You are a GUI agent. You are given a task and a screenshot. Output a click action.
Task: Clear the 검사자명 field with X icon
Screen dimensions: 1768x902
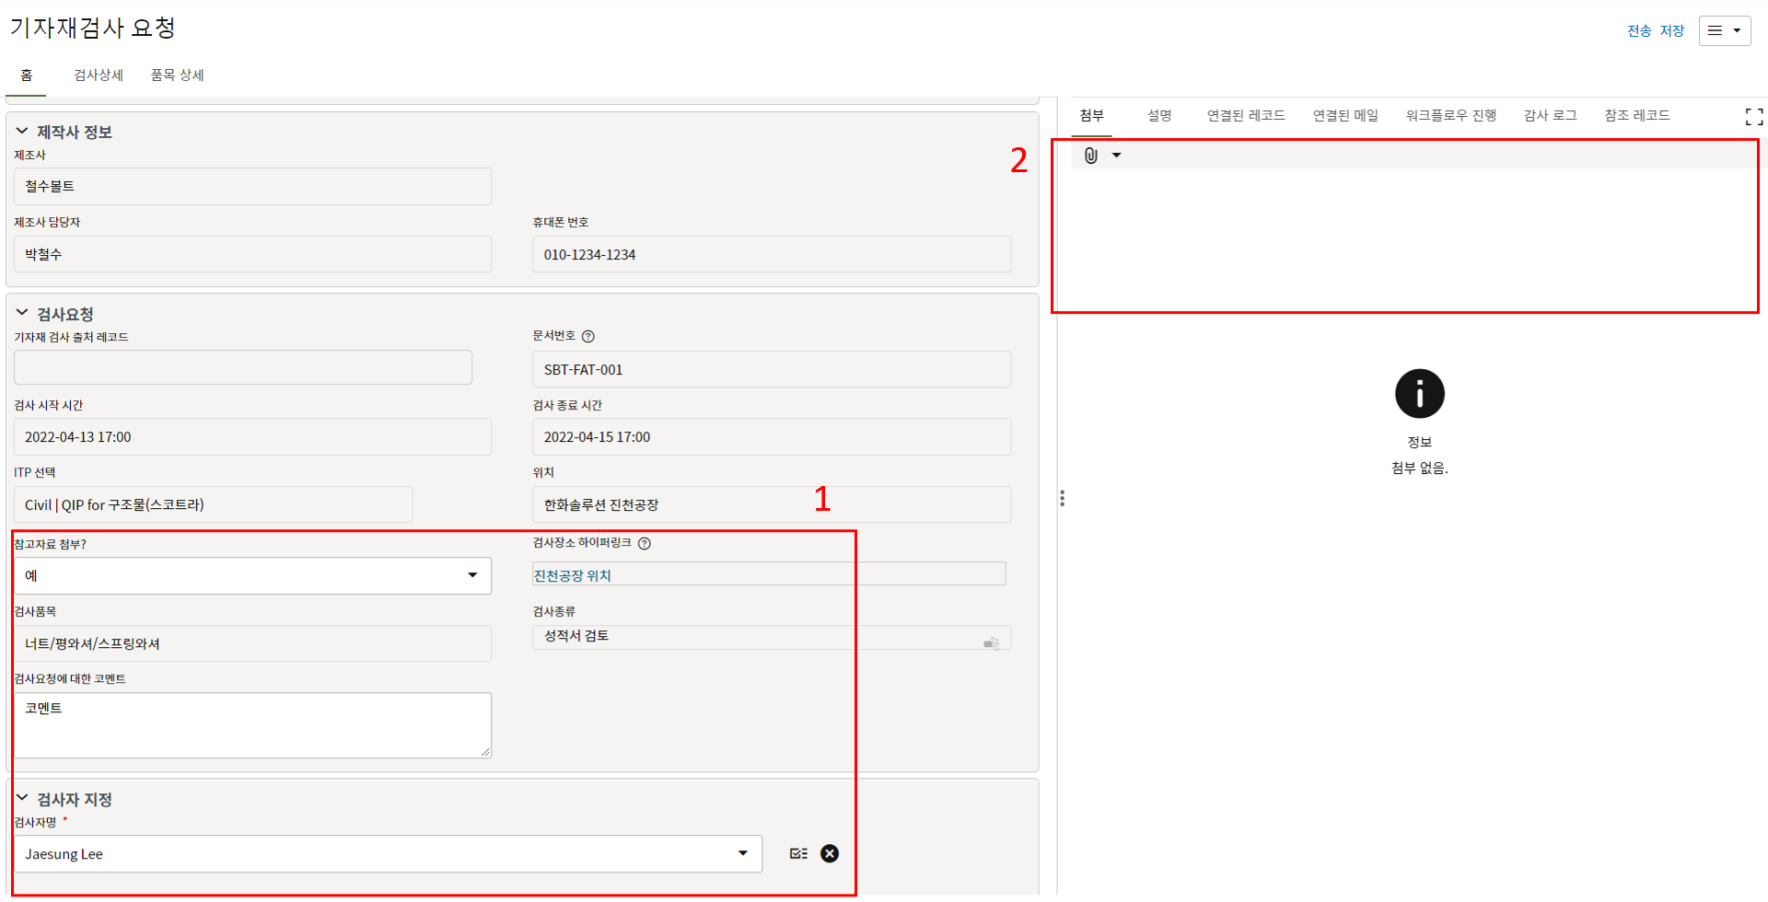point(830,854)
